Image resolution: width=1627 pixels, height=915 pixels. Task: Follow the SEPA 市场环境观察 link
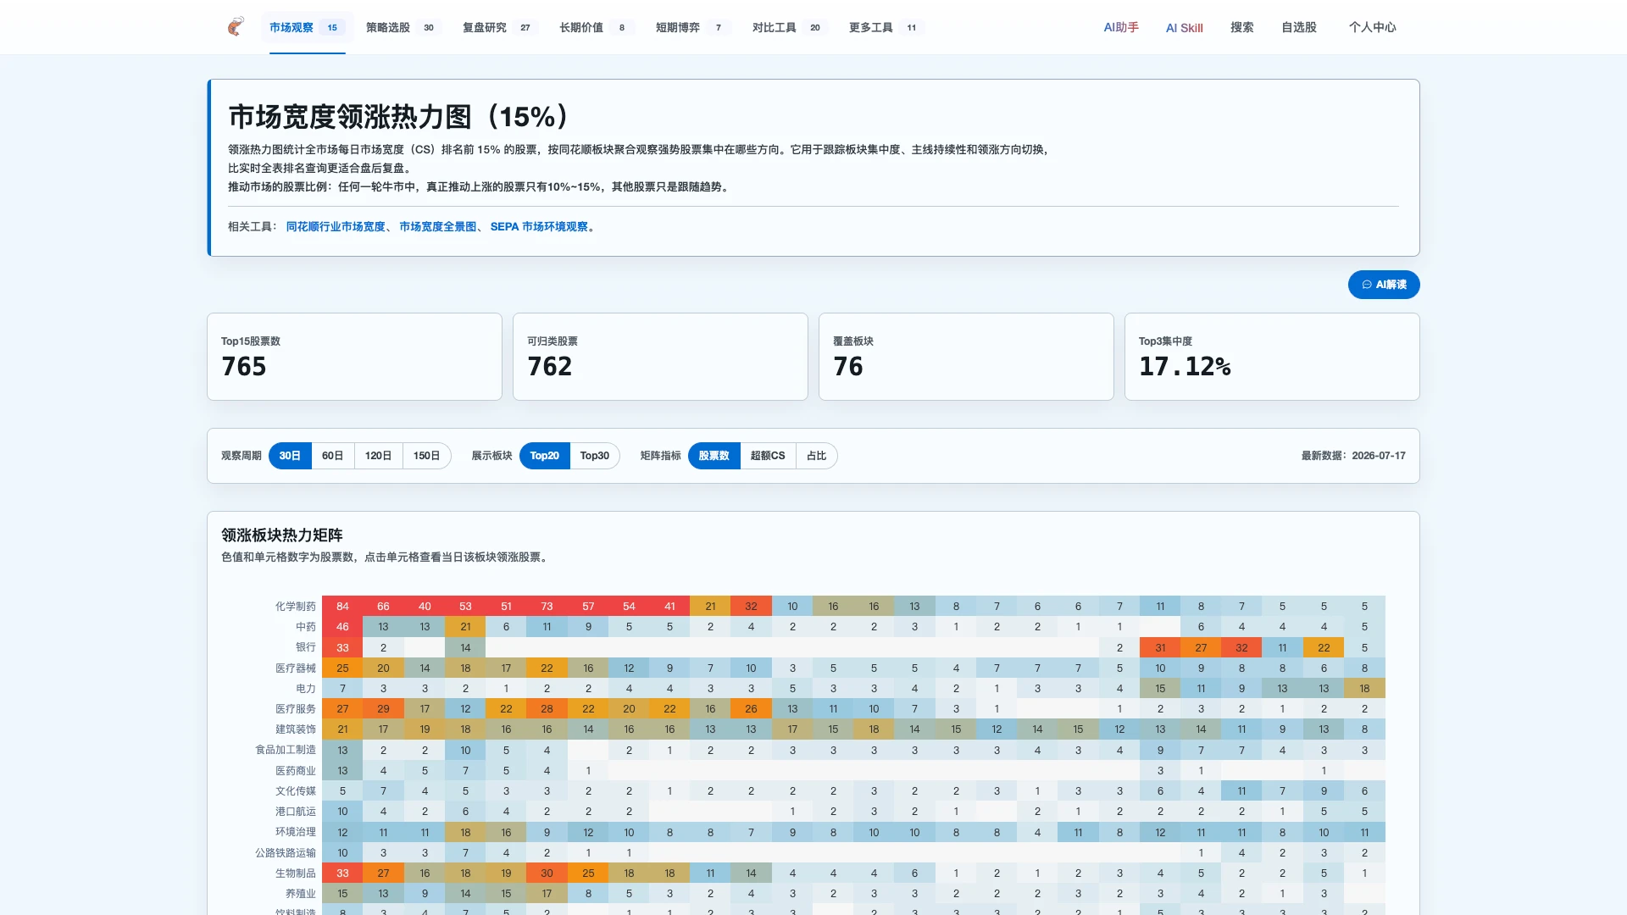point(539,226)
